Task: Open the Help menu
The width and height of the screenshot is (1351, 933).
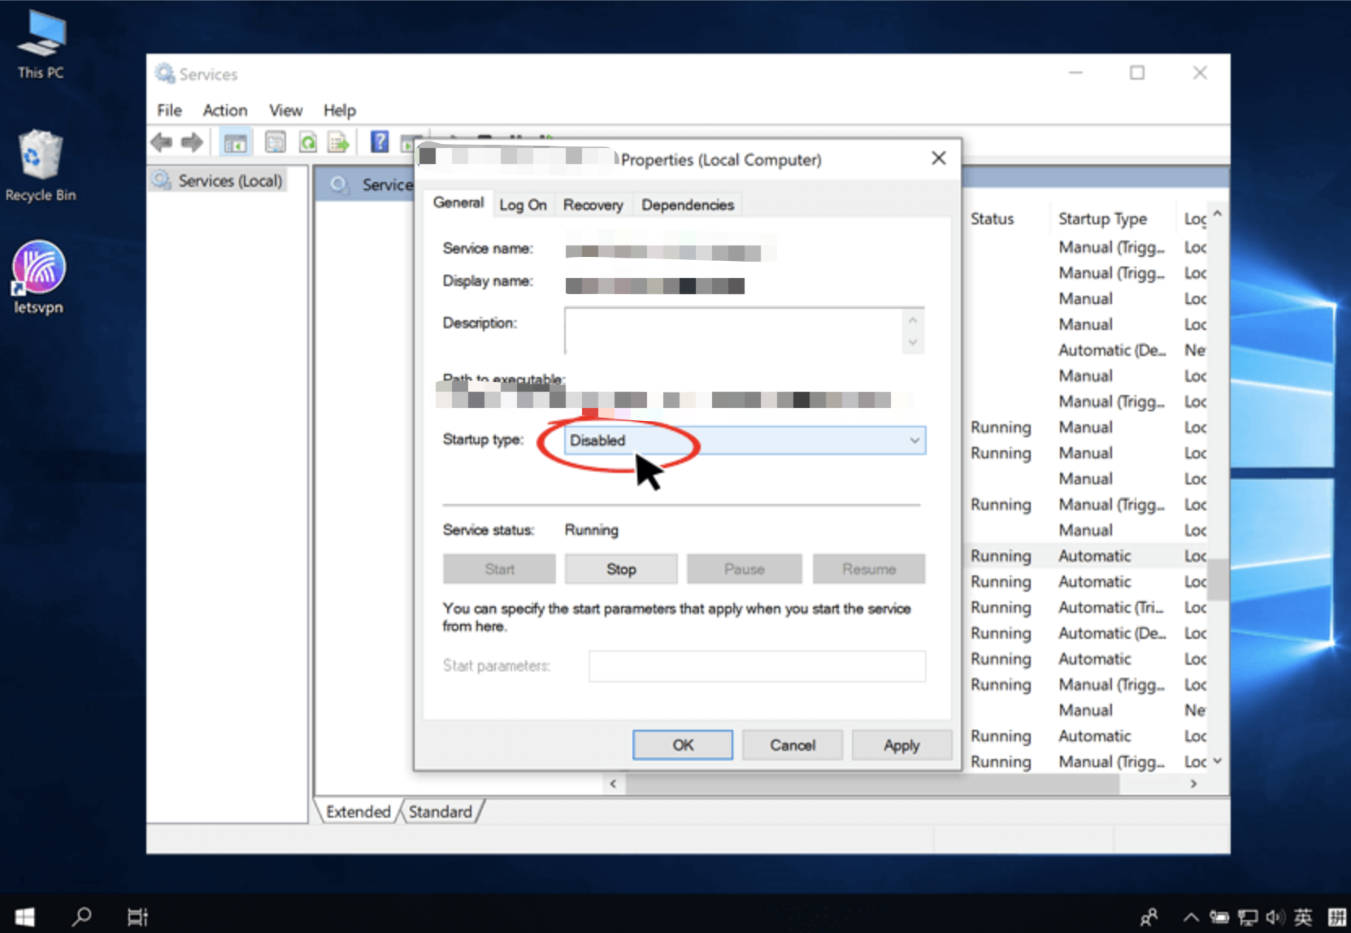Action: click(340, 111)
